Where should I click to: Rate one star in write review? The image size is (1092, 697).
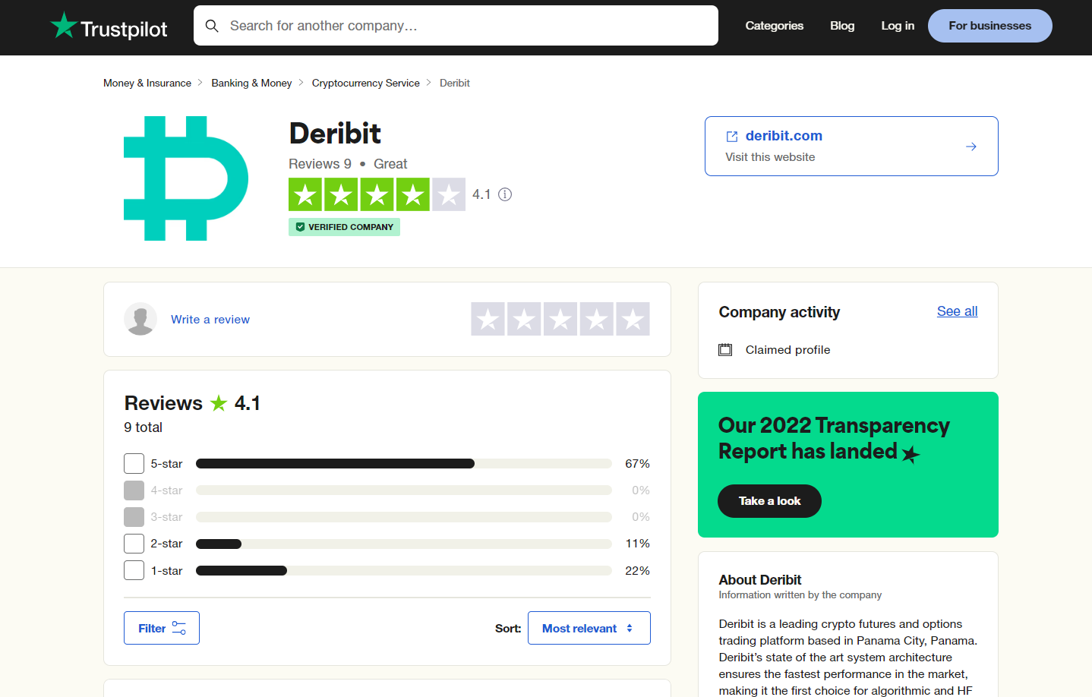point(488,319)
